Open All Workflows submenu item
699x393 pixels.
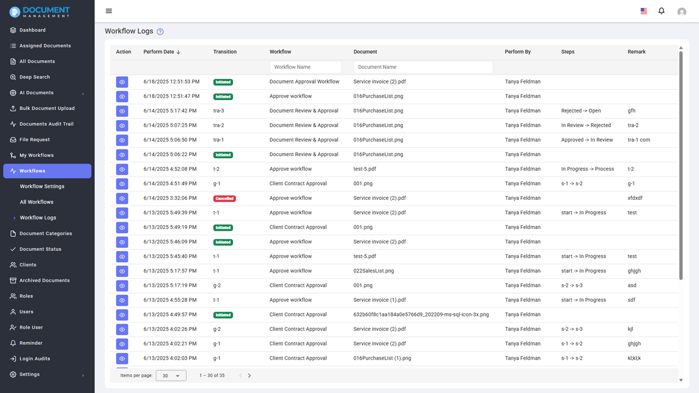[37, 202]
